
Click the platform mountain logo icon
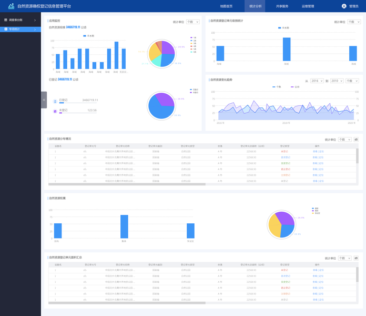(11, 6)
